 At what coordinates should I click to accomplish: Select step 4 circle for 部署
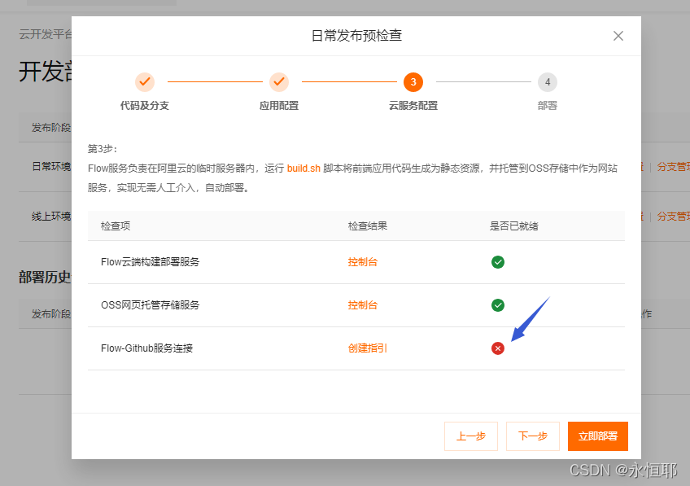[548, 82]
